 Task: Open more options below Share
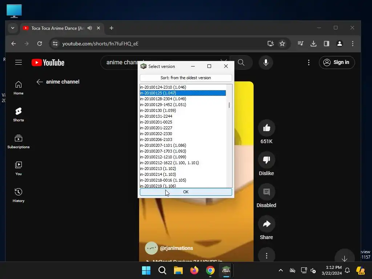(266, 255)
